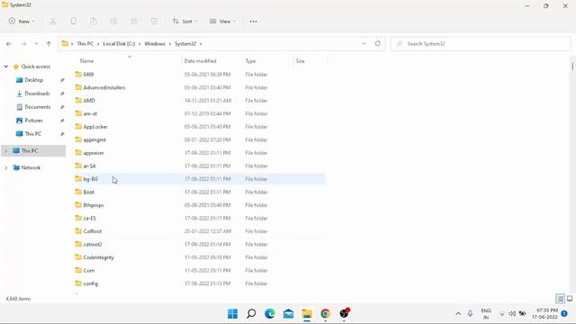The image size is (576, 324).
Task: Sort by Type column header
Action: tap(250, 61)
